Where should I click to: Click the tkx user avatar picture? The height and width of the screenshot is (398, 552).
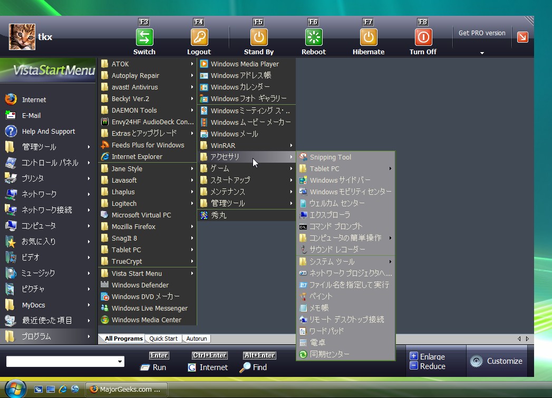click(22, 37)
